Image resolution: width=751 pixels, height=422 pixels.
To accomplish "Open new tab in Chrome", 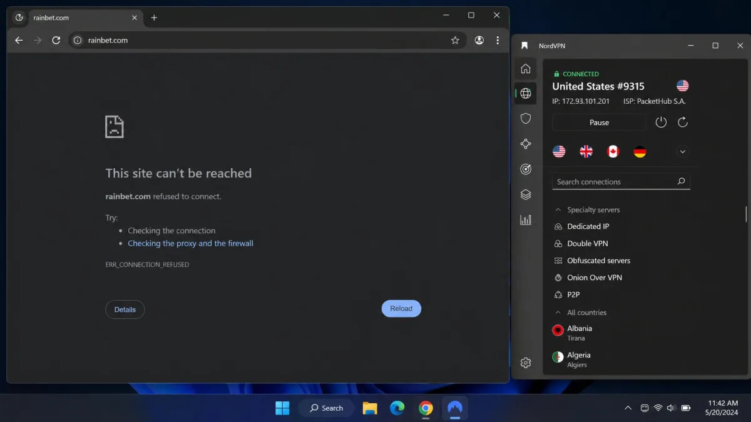I will [x=154, y=18].
